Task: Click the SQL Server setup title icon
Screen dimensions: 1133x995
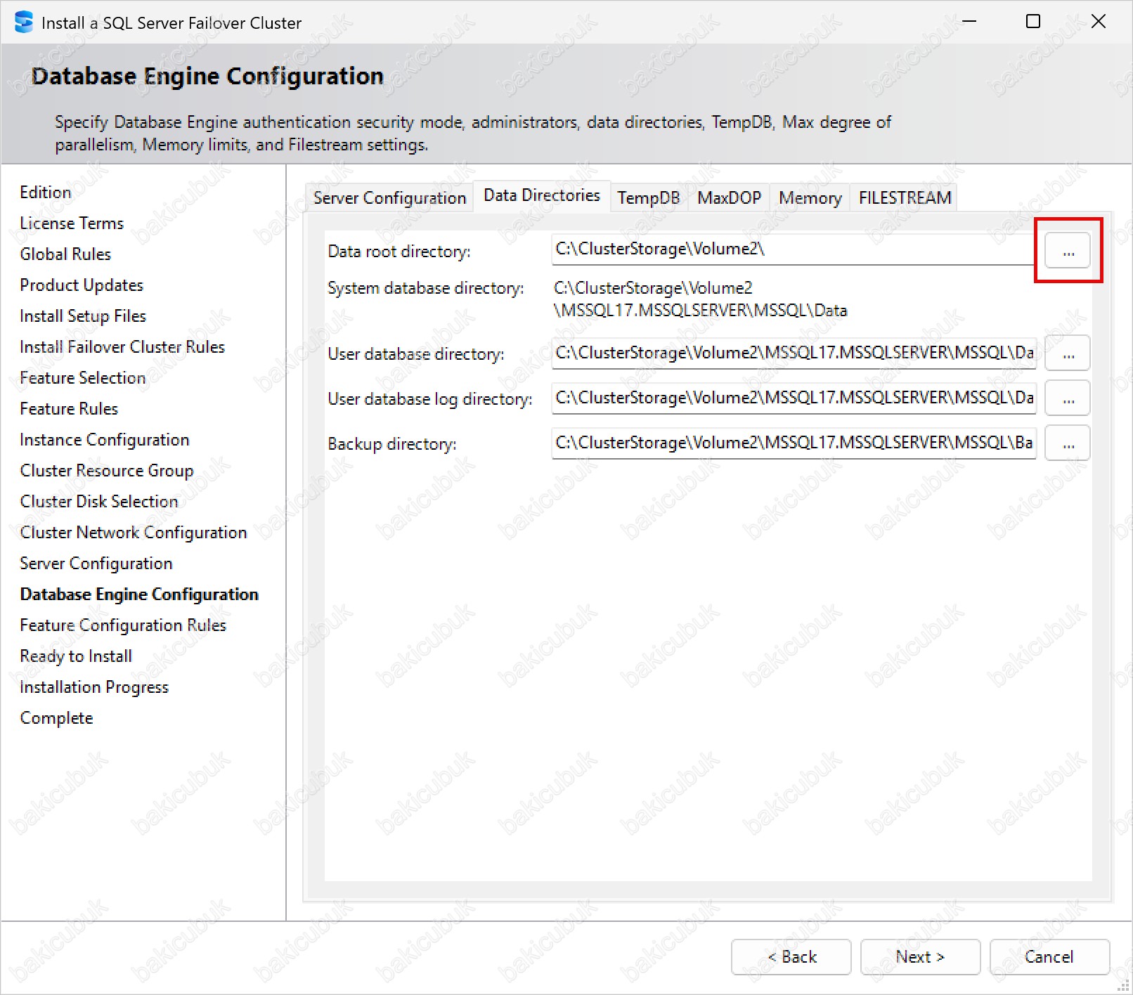Action: point(23,22)
